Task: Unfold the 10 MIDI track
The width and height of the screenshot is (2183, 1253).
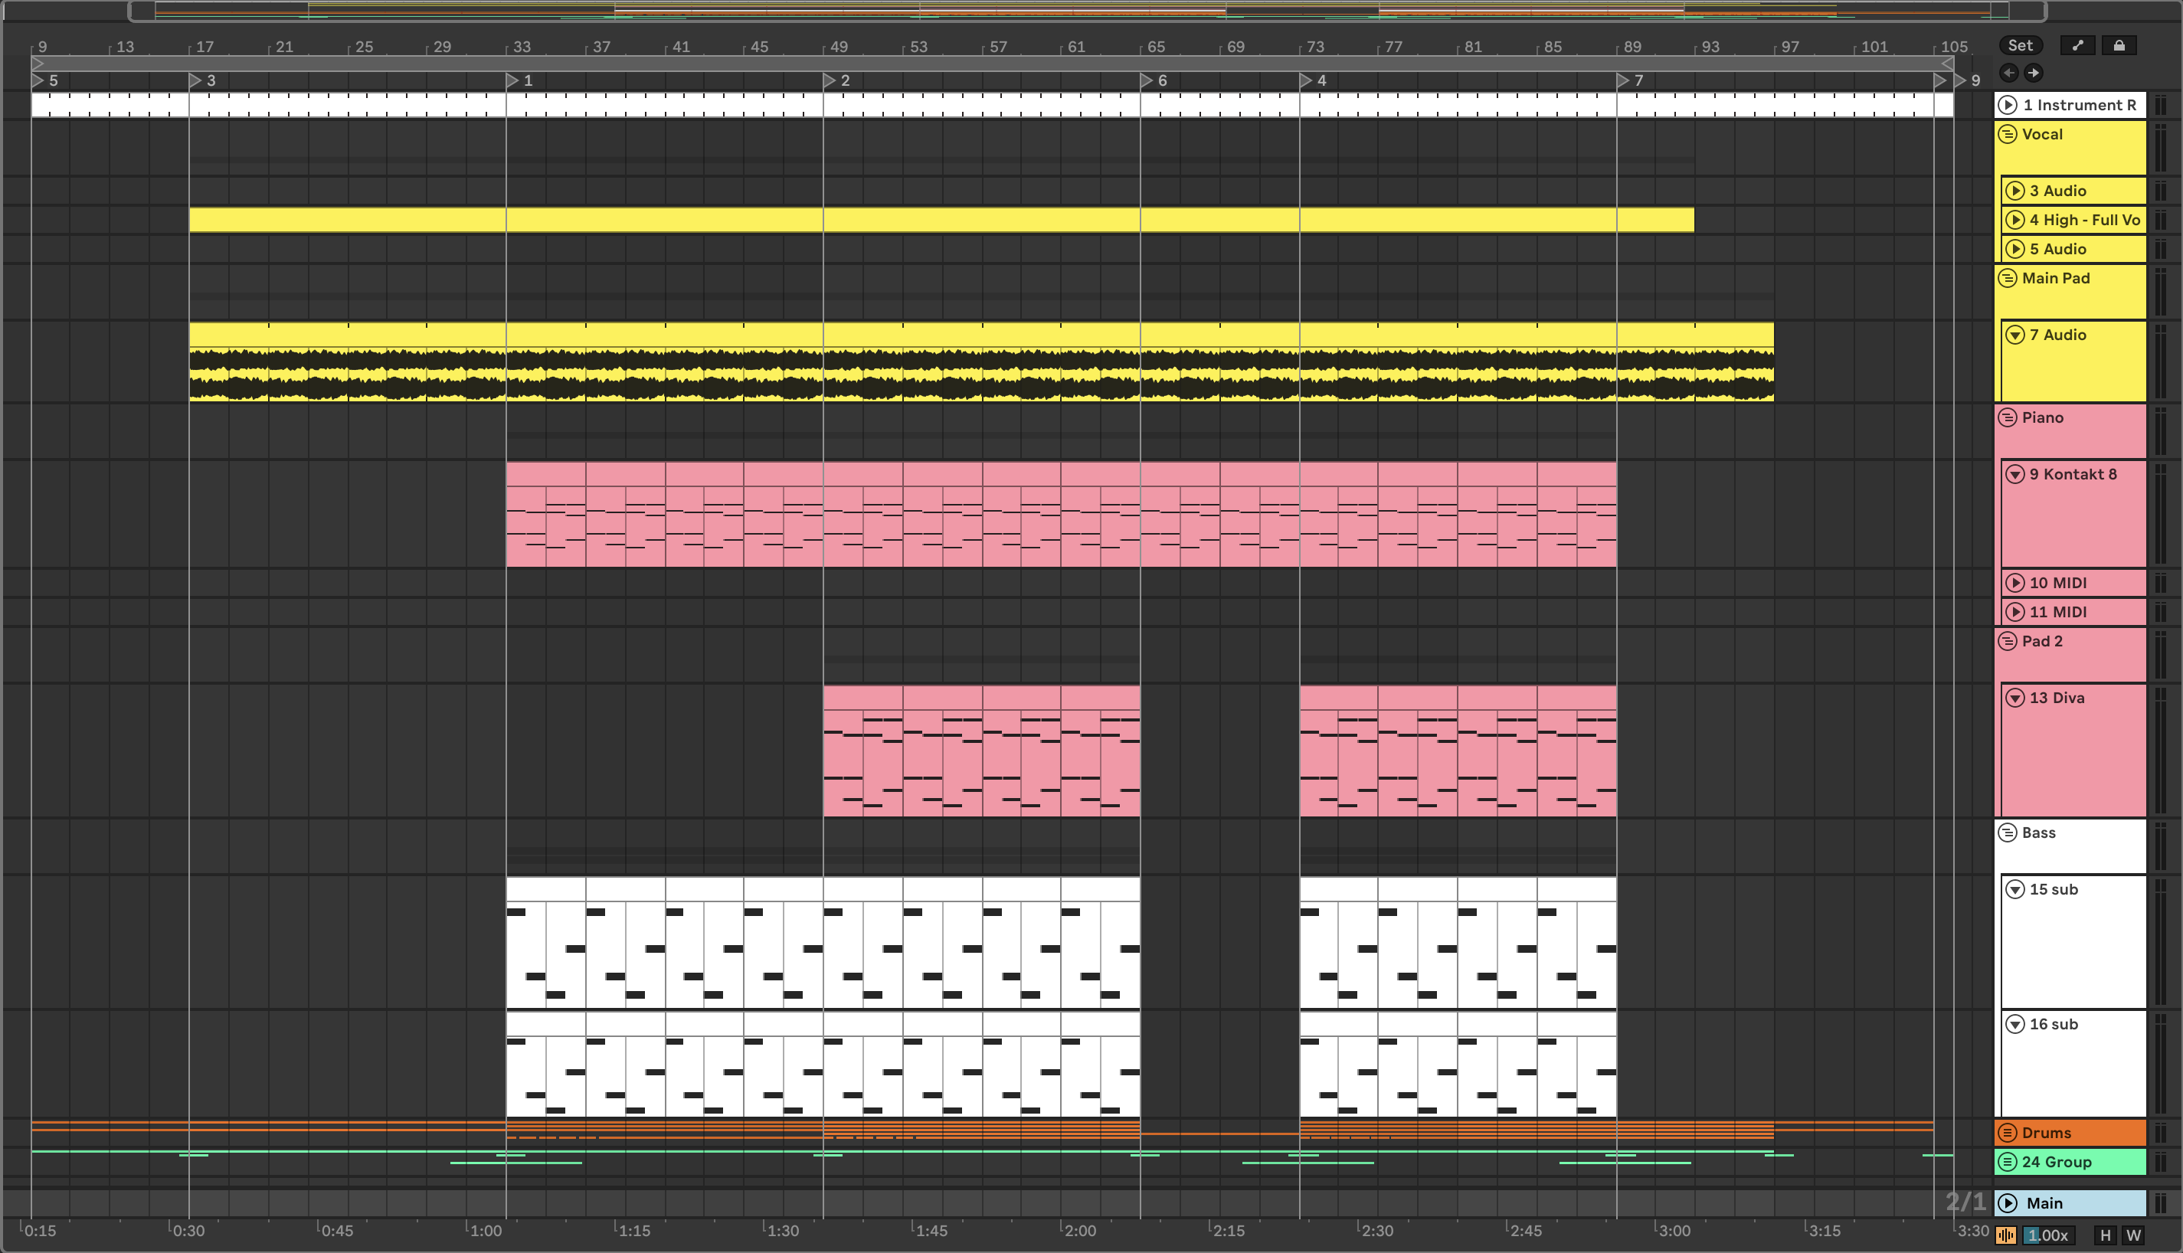Action: pos(2015,584)
